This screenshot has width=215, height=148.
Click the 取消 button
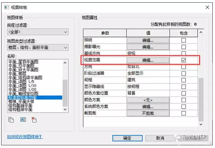160,138
